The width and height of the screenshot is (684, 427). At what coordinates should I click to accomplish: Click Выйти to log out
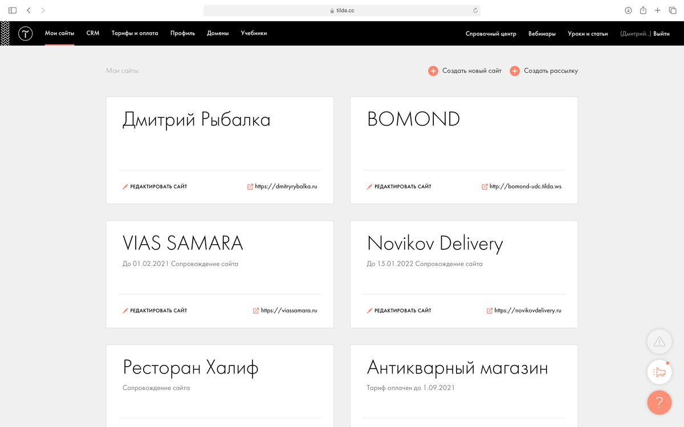(662, 34)
